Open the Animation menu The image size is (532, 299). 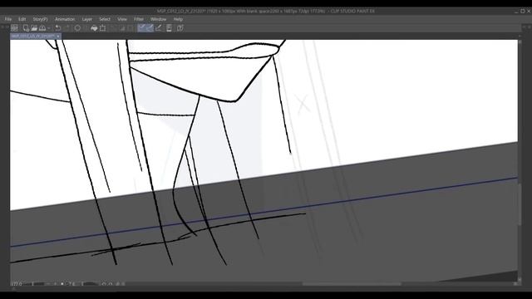point(65,19)
